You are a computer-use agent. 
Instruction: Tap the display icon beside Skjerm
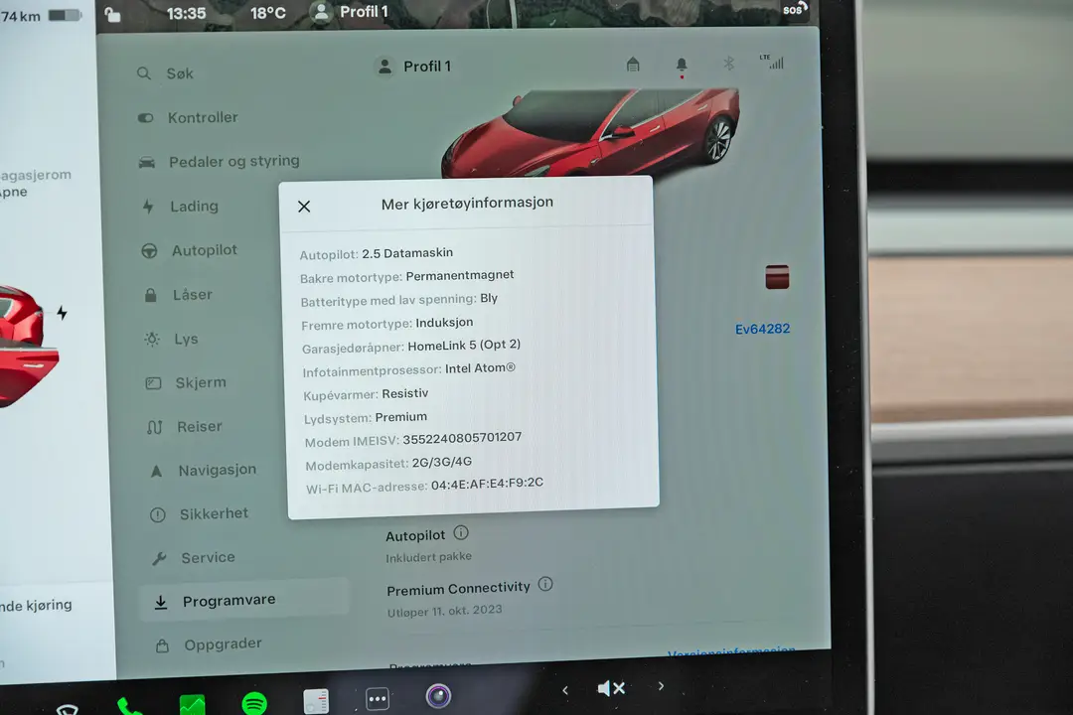pyautogui.click(x=153, y=383)
